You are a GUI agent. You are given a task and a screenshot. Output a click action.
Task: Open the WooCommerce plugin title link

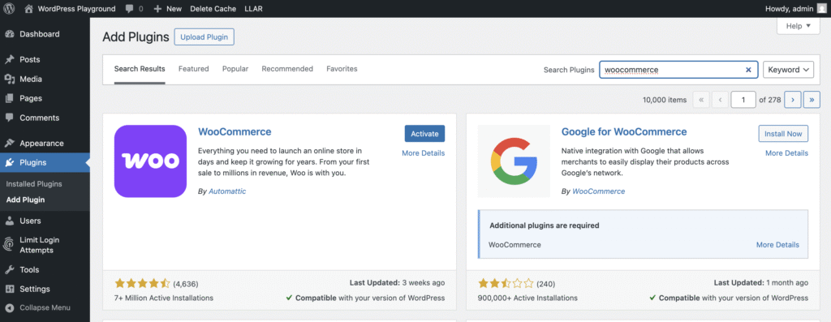235,132
